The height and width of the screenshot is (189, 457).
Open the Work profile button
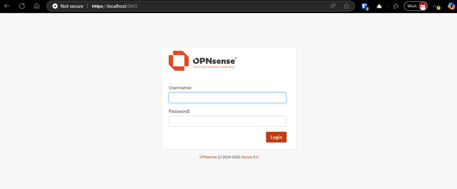click(x=416, y=6)
